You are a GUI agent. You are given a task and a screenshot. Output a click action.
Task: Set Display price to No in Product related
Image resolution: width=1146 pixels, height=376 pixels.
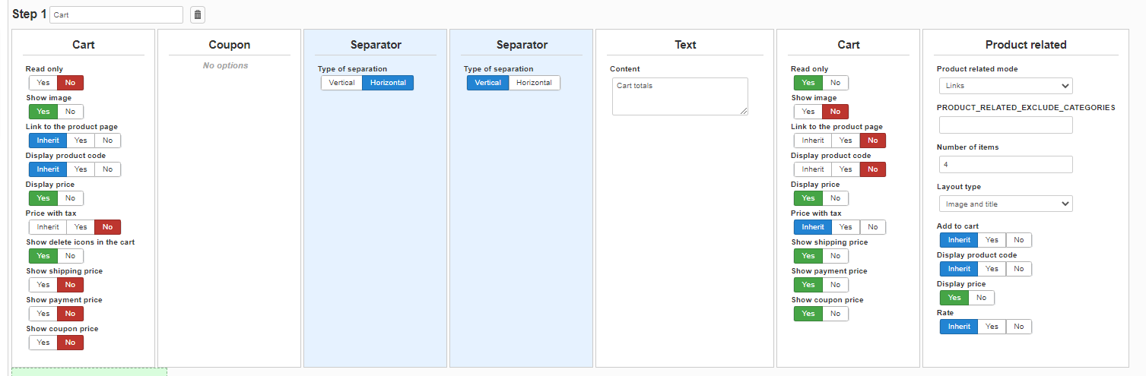(x=981, y=298)
